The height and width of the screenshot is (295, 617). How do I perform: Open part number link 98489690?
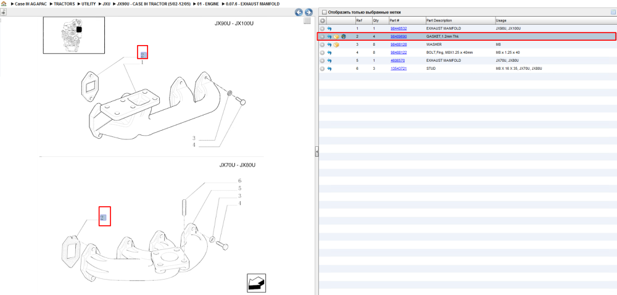coord(398,36)
